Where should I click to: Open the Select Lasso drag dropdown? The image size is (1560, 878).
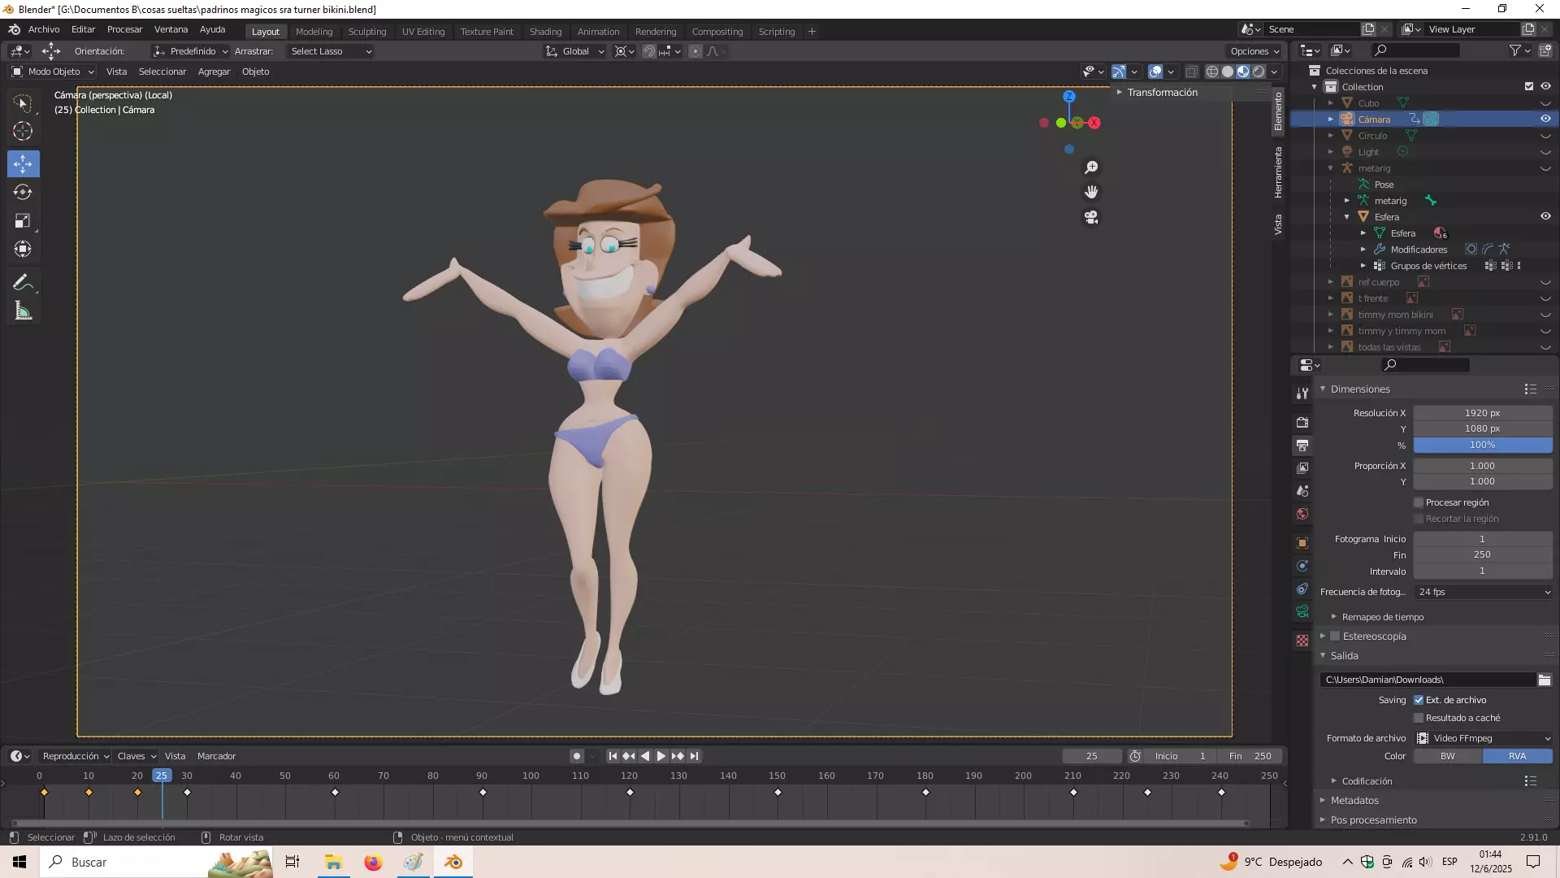(331, 51)
